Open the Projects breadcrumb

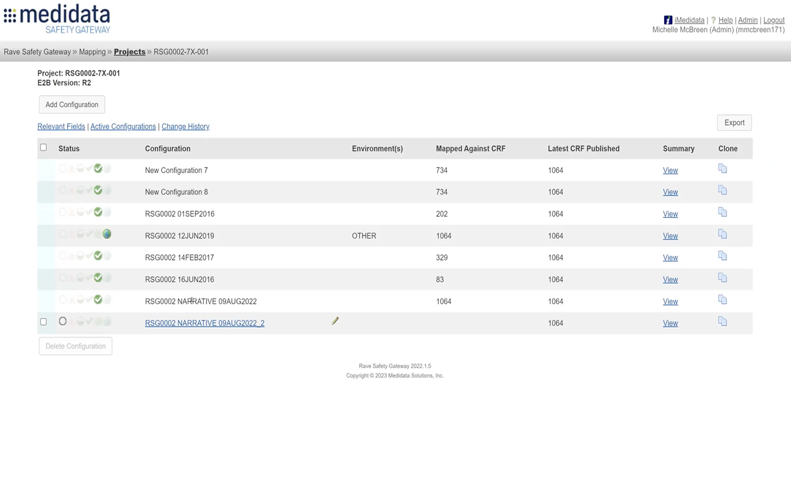click(130, 52)
